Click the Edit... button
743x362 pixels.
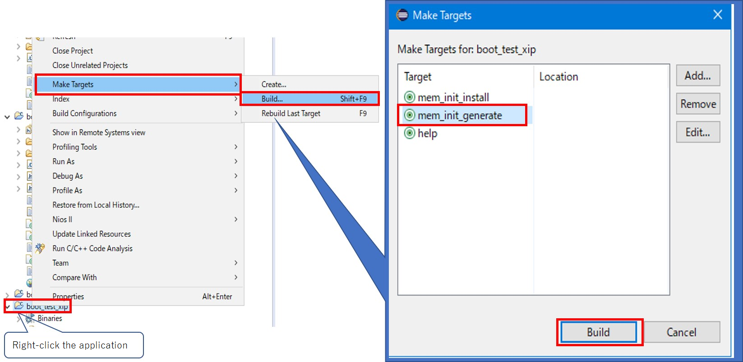tap(697, 132)
